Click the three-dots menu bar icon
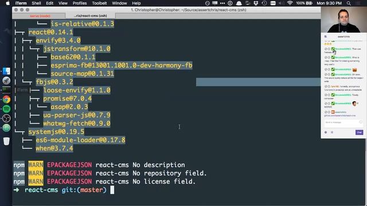The height and width of the screenshot is (206, 367). pos(222,3)
